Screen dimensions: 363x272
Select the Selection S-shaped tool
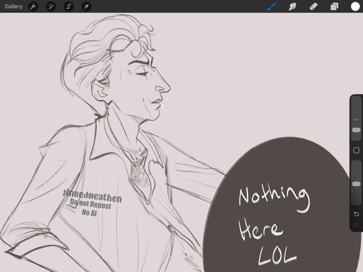point(69,6)
